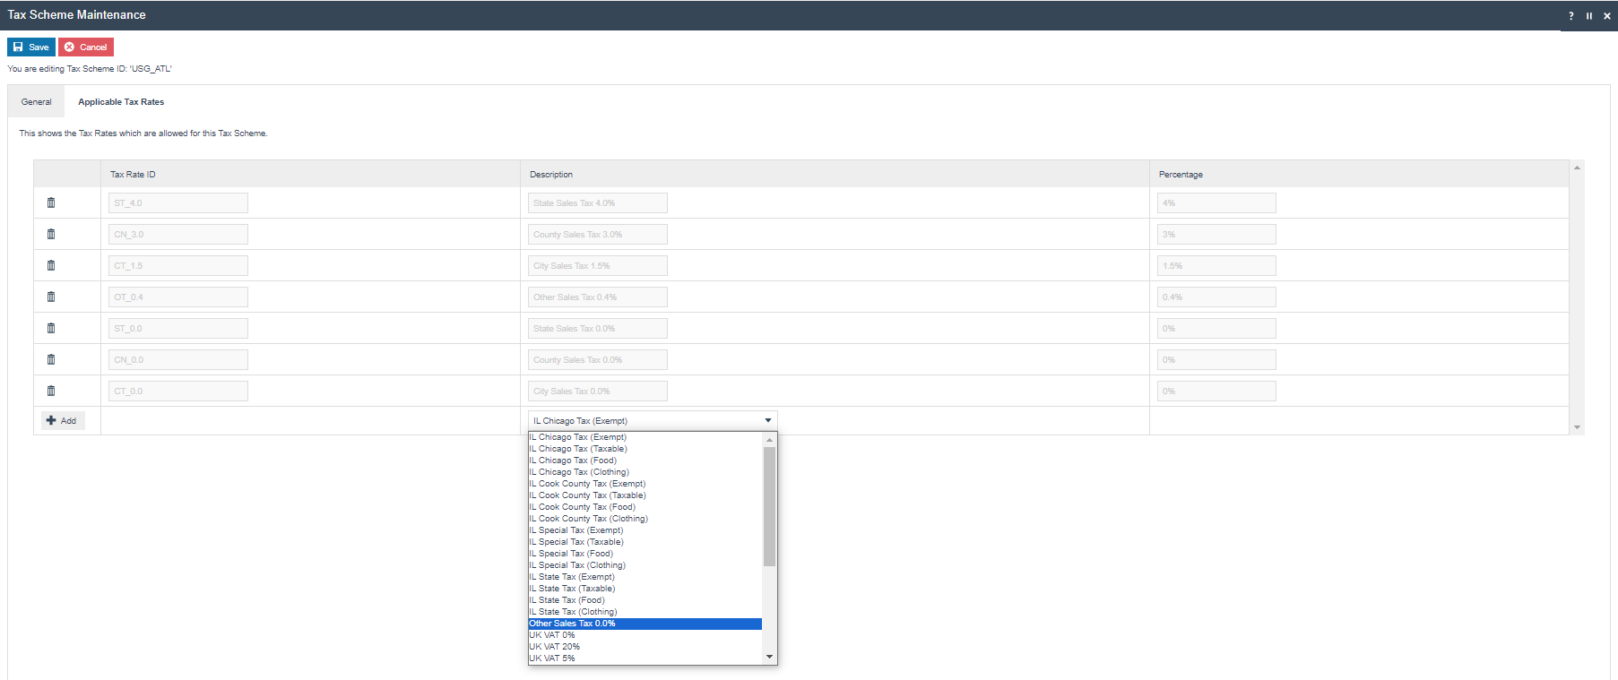The height and width of the screenshot is (680, 1618).
Task: Click the State Sales Tax 0.0% description field
Action: (598, 329)
